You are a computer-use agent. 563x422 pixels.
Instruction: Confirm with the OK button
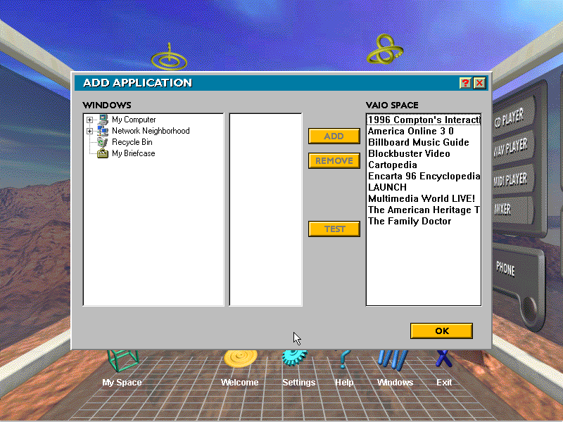coord(441,331)
